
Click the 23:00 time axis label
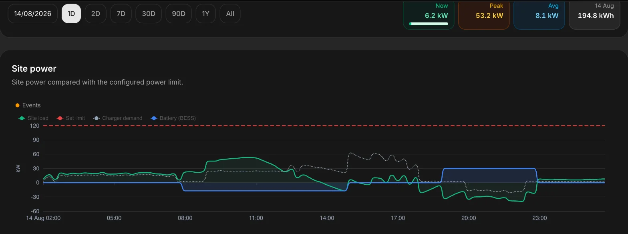tap(539, 218)
